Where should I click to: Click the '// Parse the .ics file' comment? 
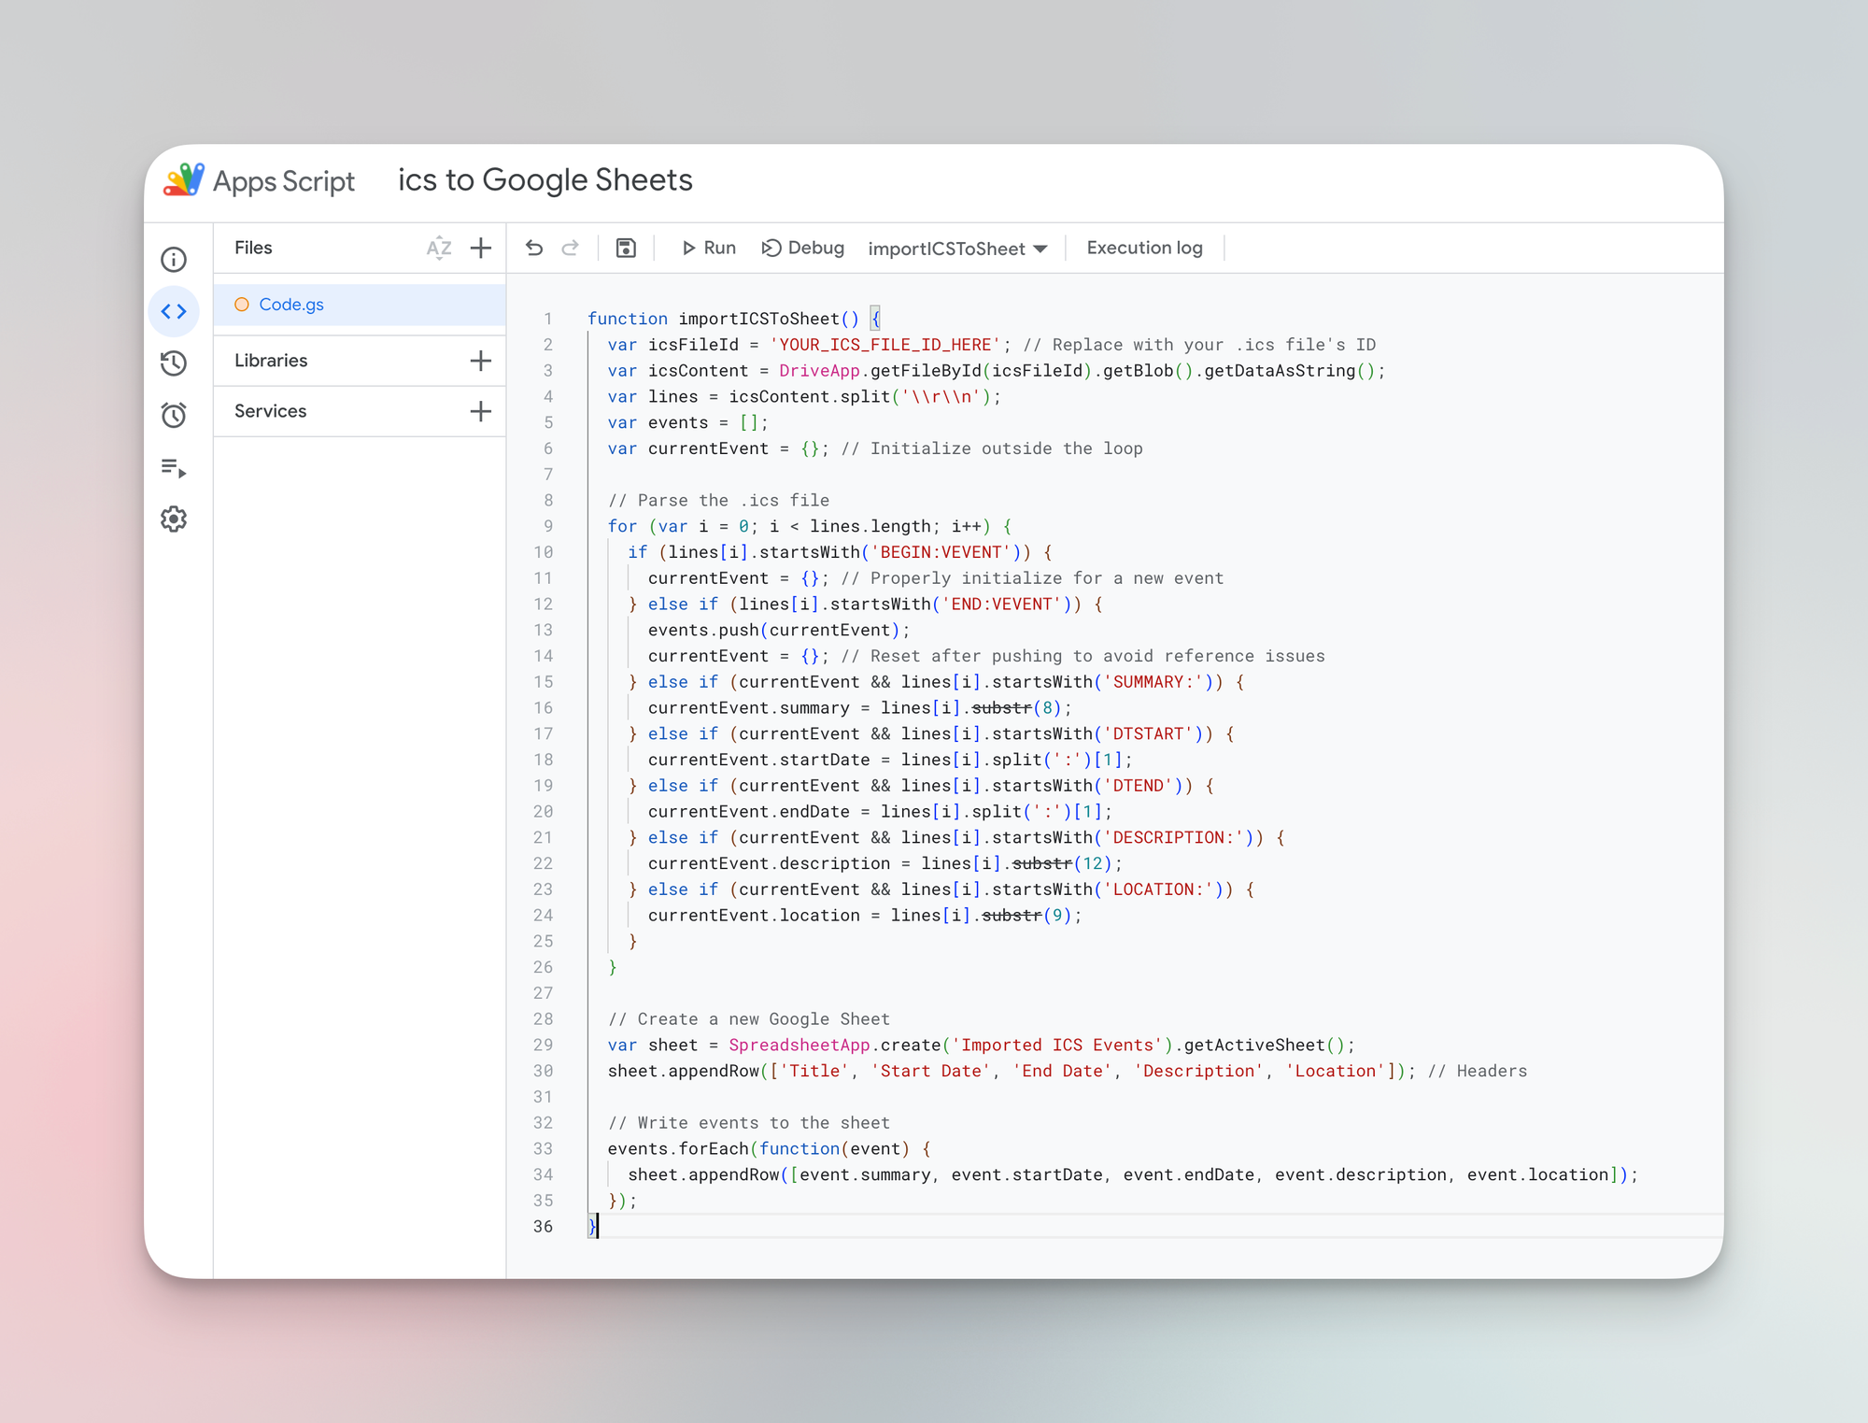pos(718,501)
